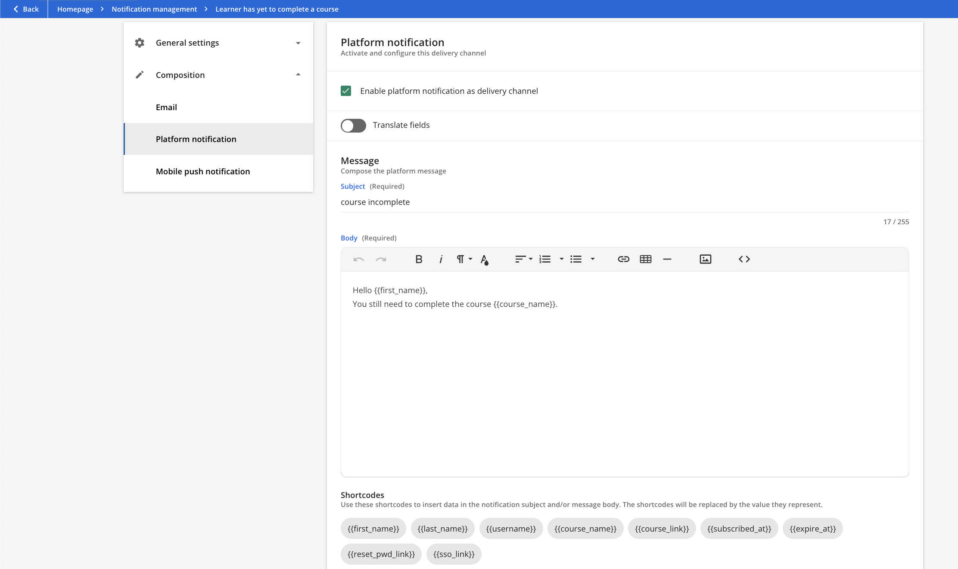Viewport: 958px width, 569px height.
Task: Click inside the Body message editor
Action: coord(625,374)
